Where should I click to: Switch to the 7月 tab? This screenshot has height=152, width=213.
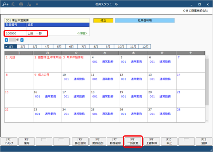[84, 47]
